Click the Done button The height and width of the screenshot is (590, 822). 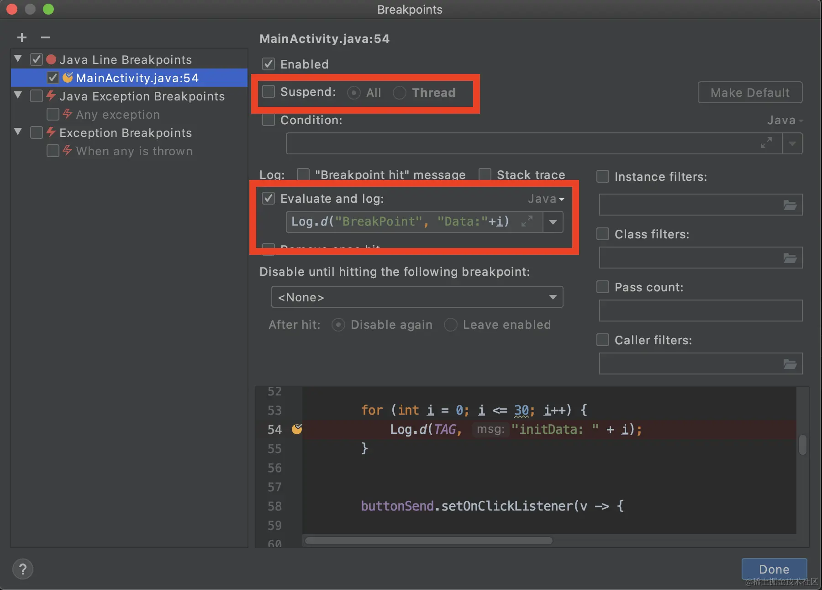(774, 569)
